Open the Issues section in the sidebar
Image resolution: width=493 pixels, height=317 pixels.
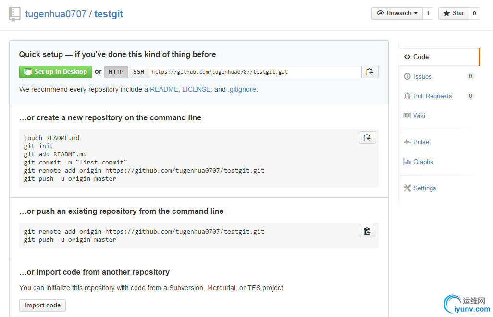pyautogui.click(x=422, y=76)
